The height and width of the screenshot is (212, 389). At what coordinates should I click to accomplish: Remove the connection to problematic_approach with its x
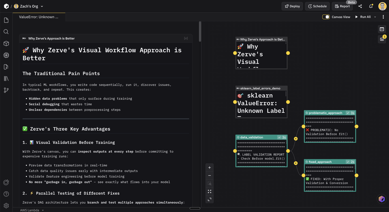pos(296,139)
